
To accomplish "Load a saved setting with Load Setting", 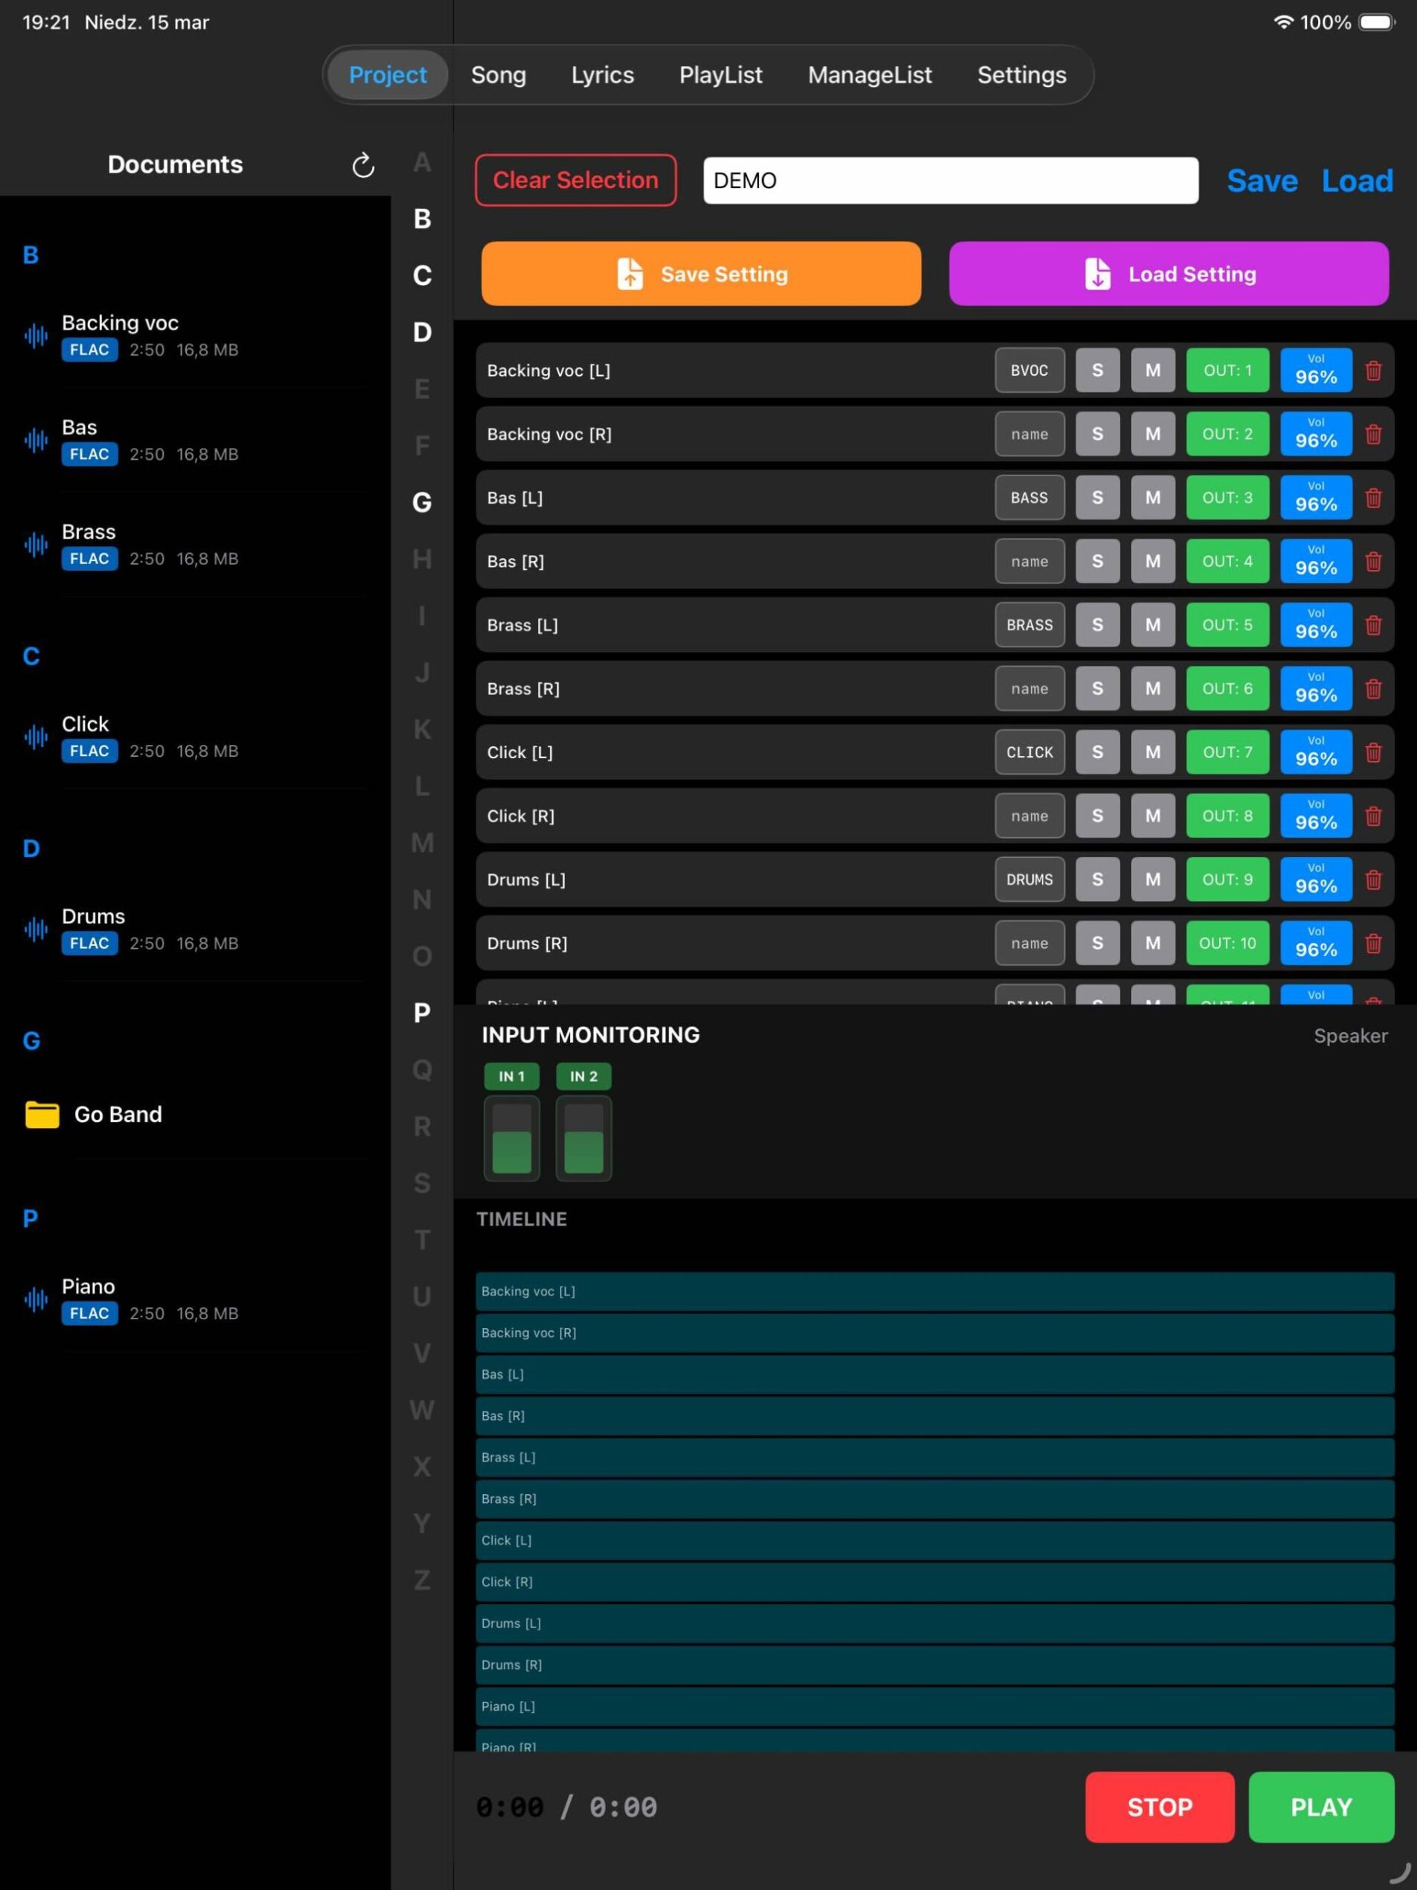I will tap(1169, 273).
